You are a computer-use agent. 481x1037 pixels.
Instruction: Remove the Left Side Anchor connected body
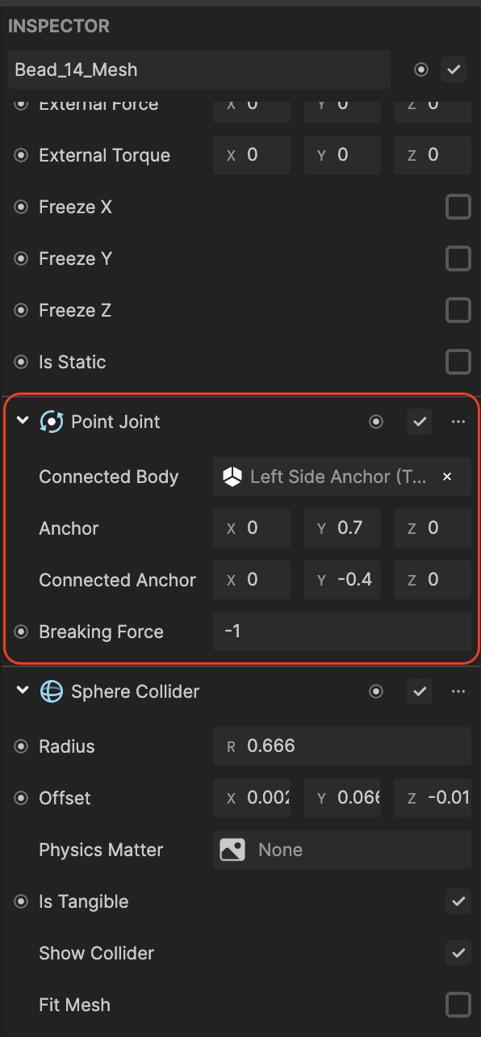click(447, 477)
